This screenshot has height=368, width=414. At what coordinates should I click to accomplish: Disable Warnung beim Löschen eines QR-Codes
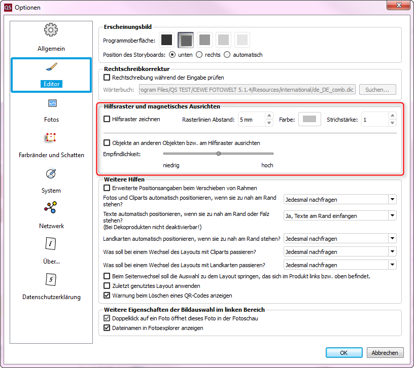point(107,295)
